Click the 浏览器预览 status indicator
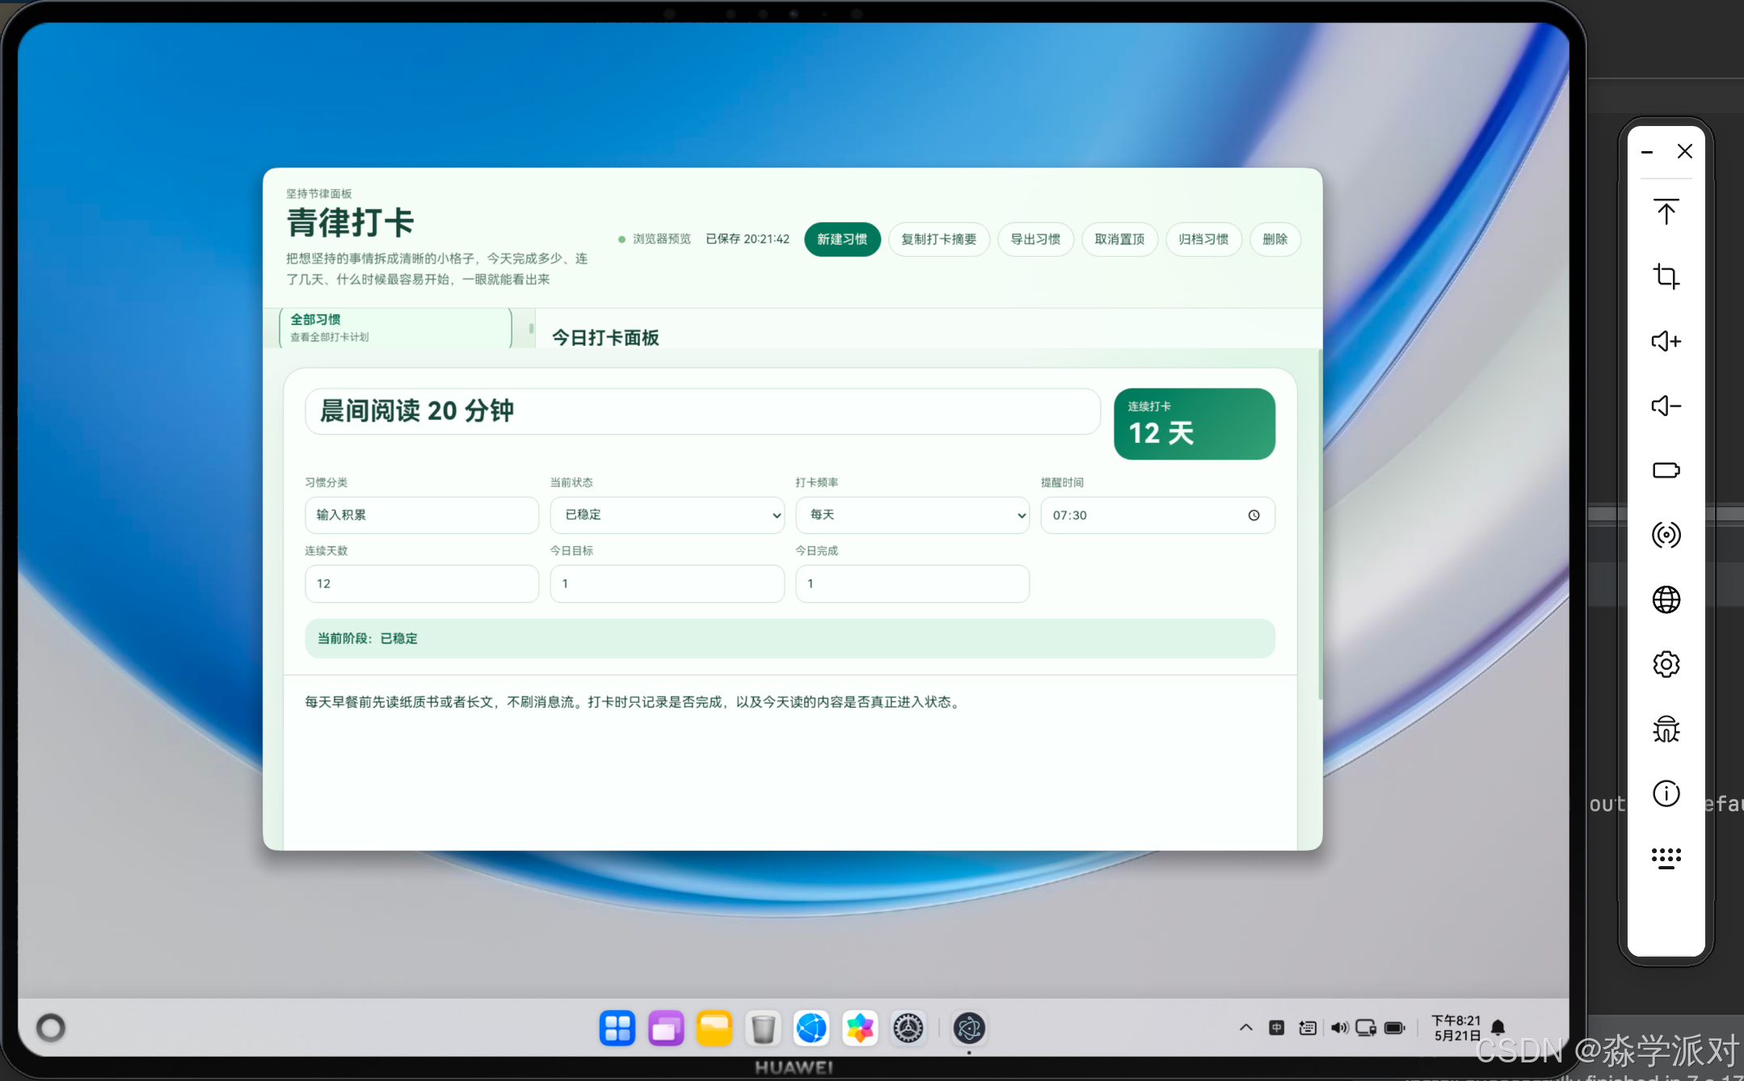Screen dimensions: 1744x1081 coord(655,239)
